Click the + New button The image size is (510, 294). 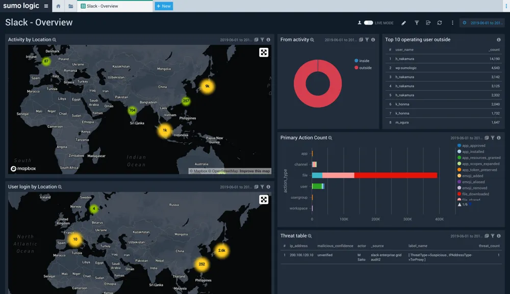coord(164,6)
